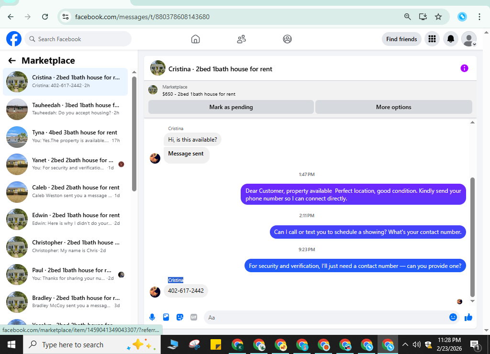This screenshot has height=354, width=490.
Task: Open Caleb 2bed 2bath conversation
Action: (65, 191)
